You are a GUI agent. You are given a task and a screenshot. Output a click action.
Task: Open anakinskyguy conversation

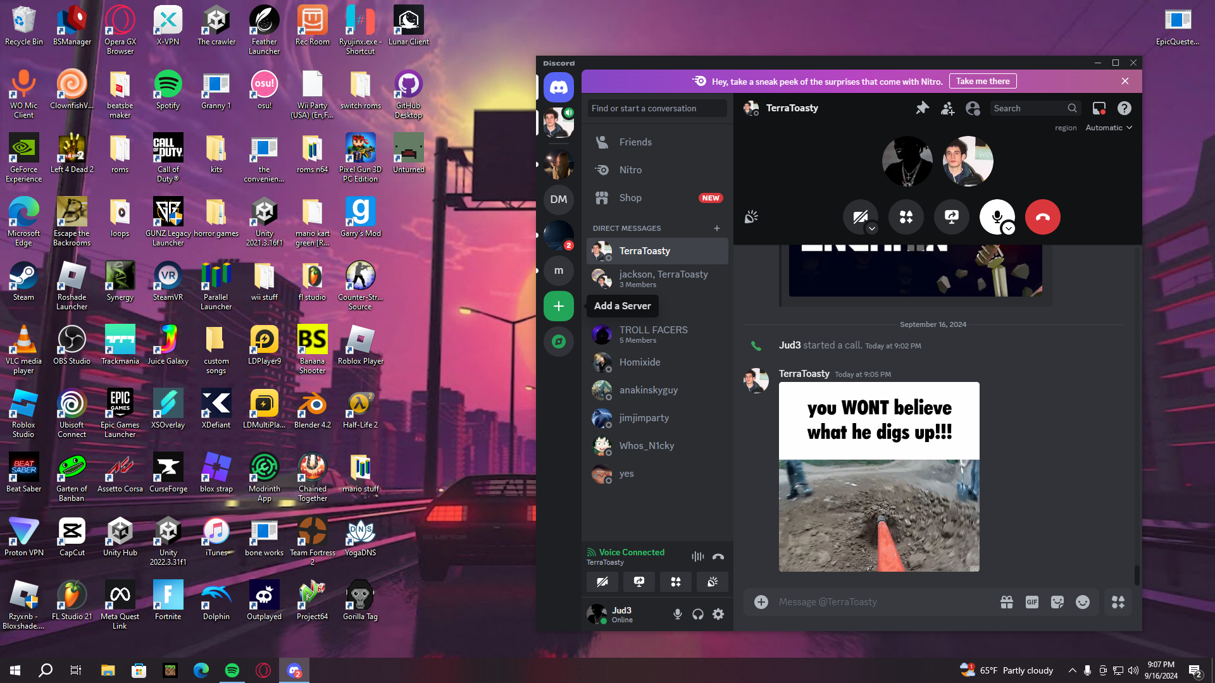coord(657,390)
